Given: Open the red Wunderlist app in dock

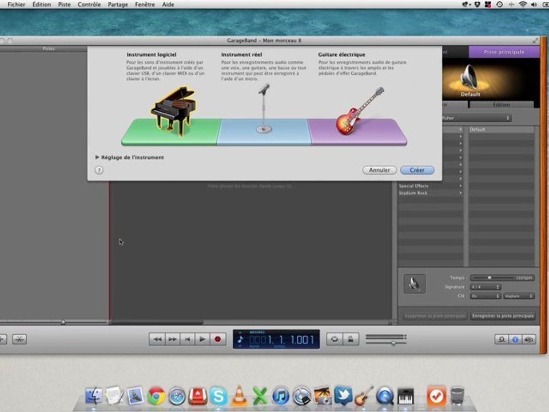Looking at the screenshot, I should click(197, 396).
